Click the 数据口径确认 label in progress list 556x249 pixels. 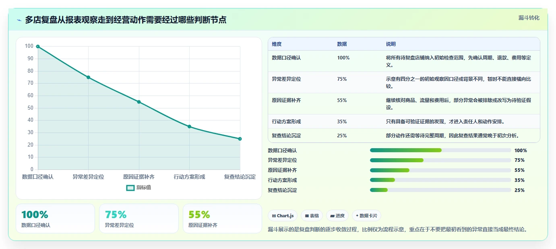coord(282,151)
